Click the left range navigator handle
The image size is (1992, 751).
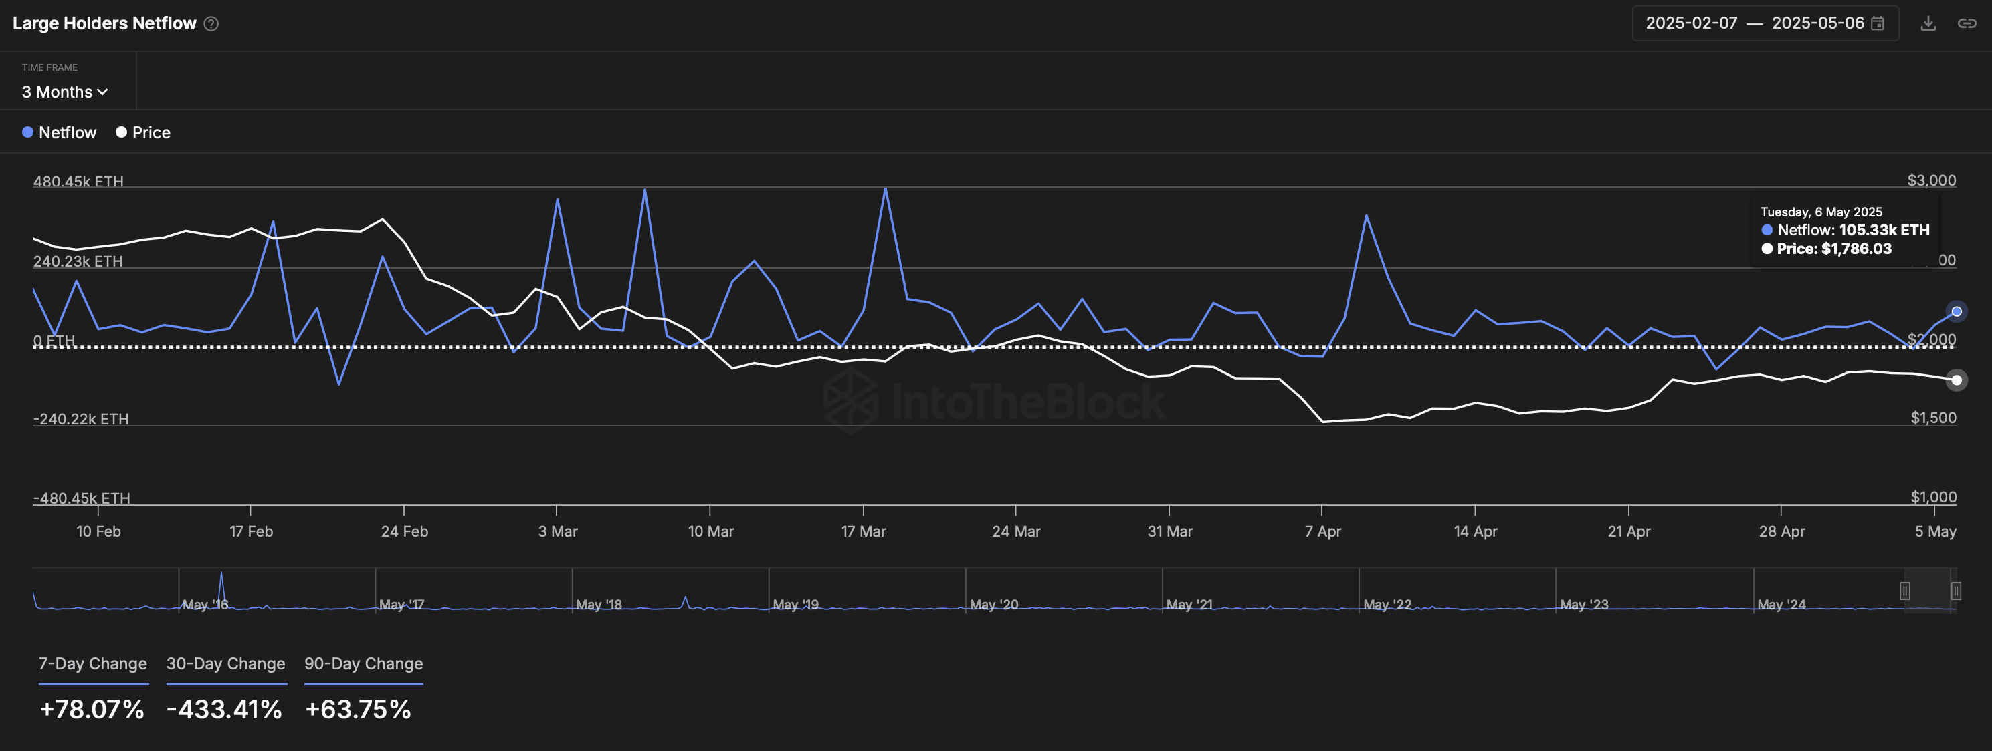[x=1904, y=591]
